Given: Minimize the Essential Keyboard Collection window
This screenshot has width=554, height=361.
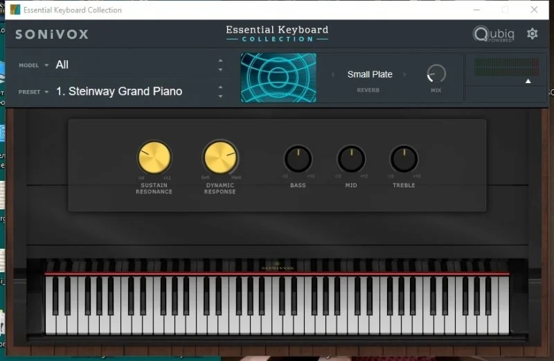Looking at the screenshot, I should (x=476, y=10).
